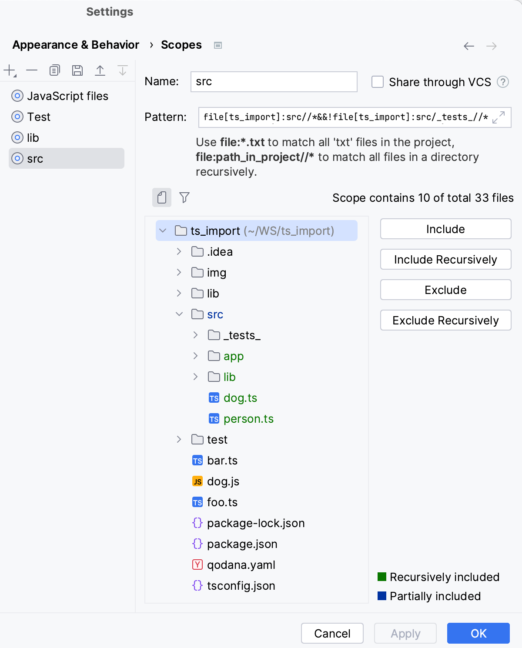Remove the selected scope using the minus icon
522x648 pixels.
coord(31,70)
